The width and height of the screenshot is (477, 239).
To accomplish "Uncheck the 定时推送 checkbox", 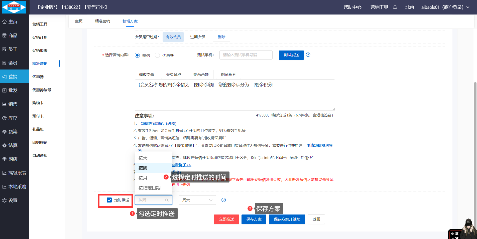I will 109,200.
